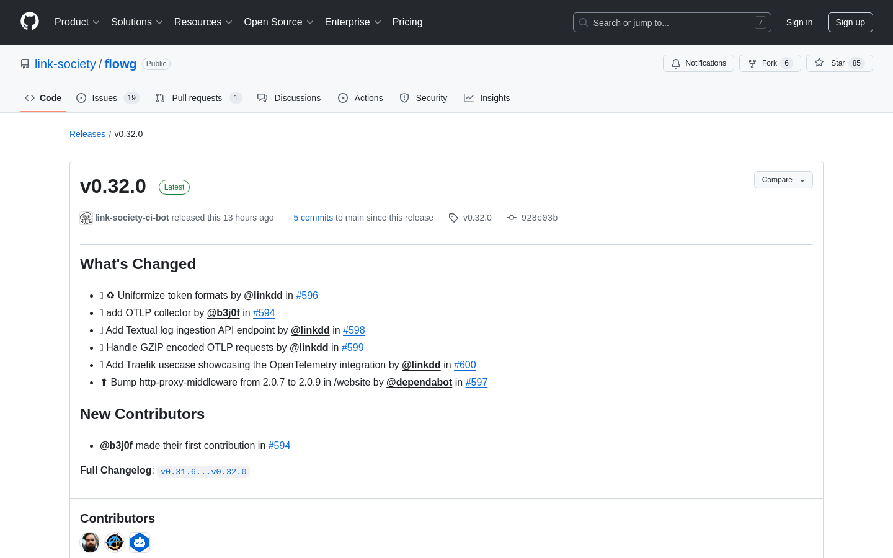This screenshot has height=558, width=893.
Task: Open @linkdd in Traefik usecase line
Action: click(x=421, y=365)
